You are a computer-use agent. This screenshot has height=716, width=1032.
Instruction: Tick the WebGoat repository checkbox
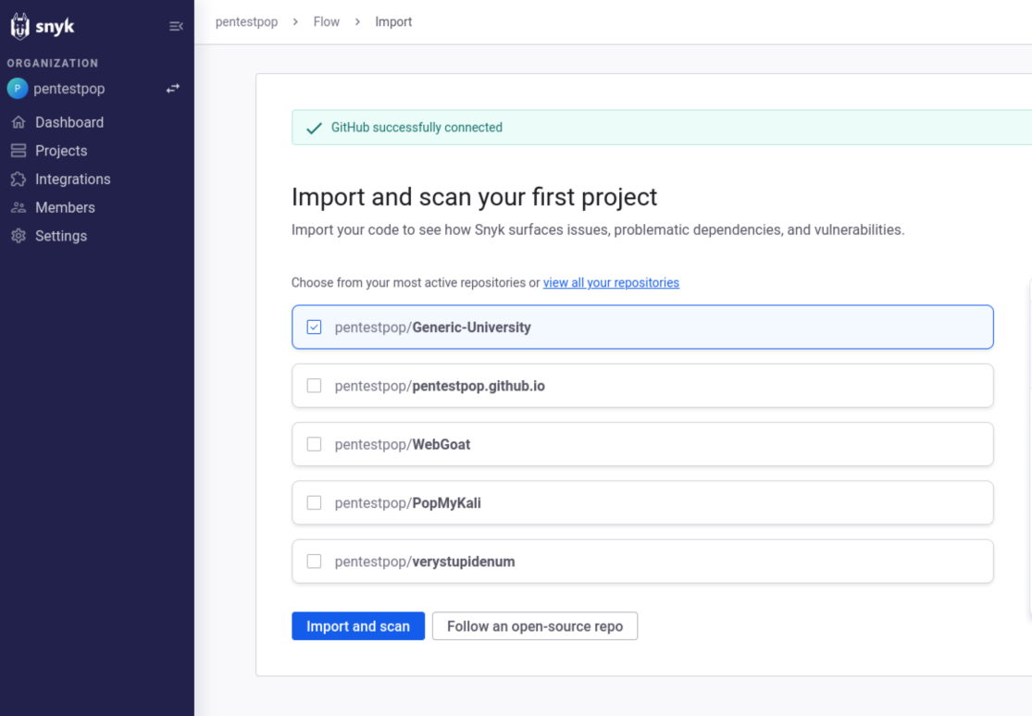[314, 444]
